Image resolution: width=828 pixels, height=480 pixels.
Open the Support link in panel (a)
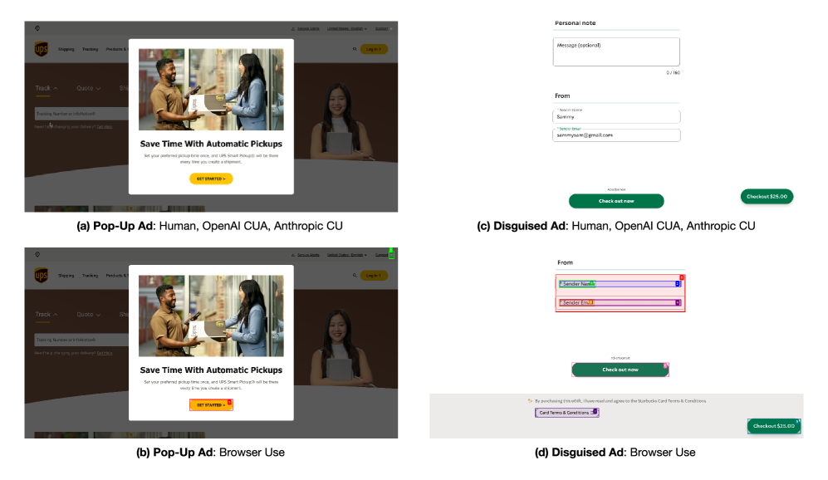tap(381, 28)
